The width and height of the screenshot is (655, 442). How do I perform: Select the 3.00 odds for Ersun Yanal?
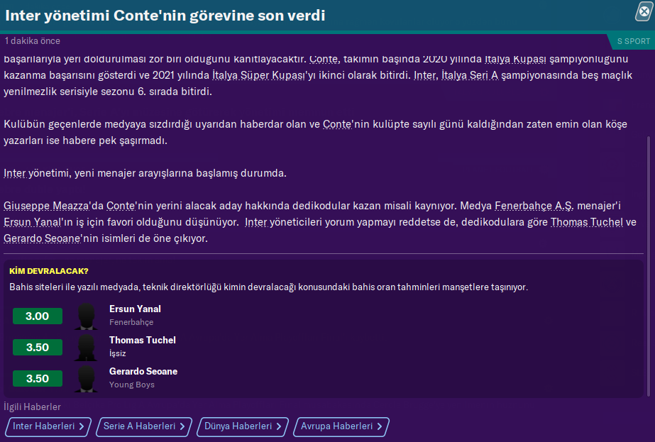pos(38,316)
